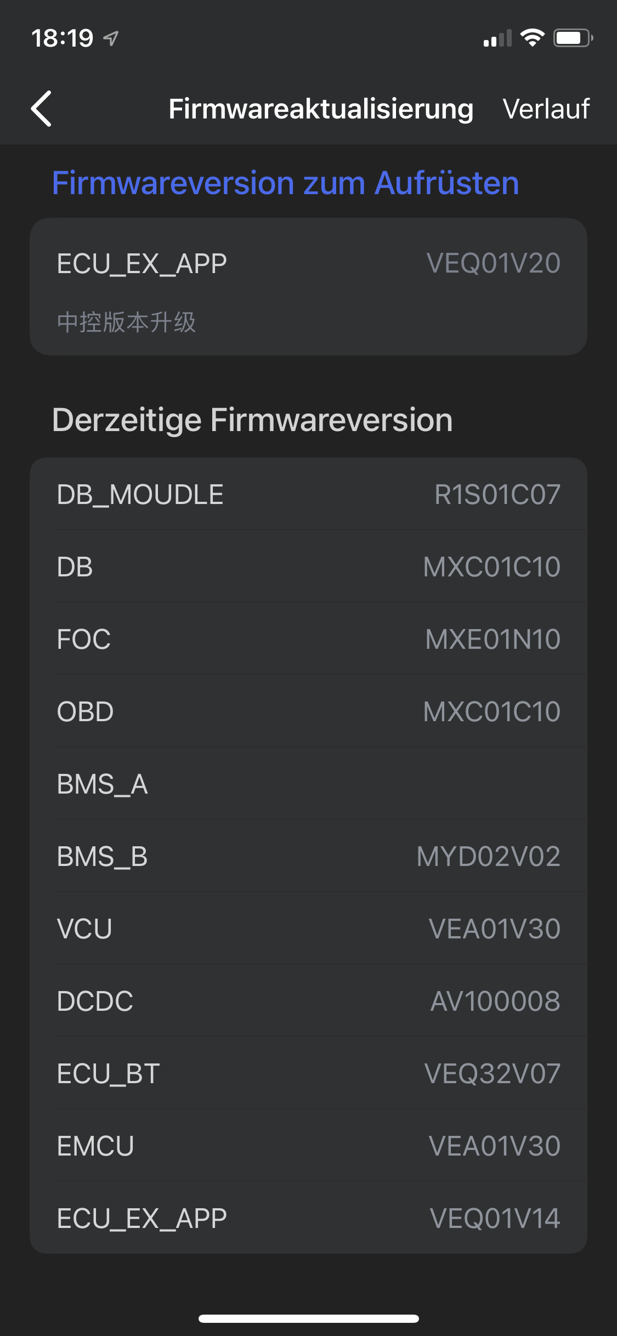Tap the Firmwareversion zum Aufrüsten heading

285,183
